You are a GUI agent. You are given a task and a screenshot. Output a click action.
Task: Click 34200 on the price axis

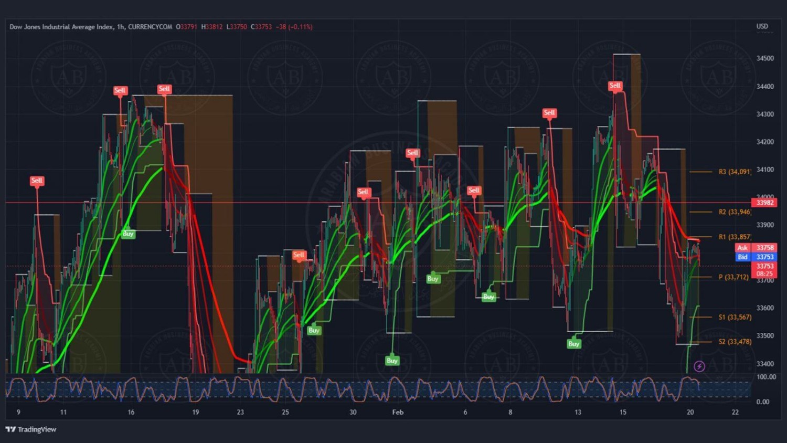point(765,142)
